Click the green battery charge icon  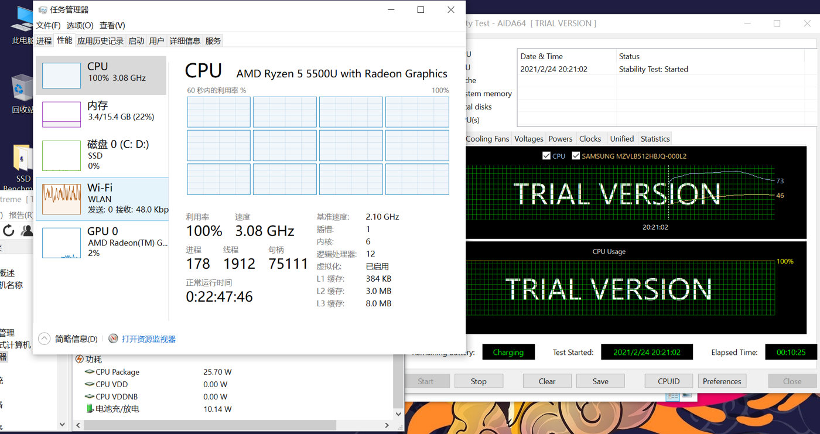click(90, 409)
